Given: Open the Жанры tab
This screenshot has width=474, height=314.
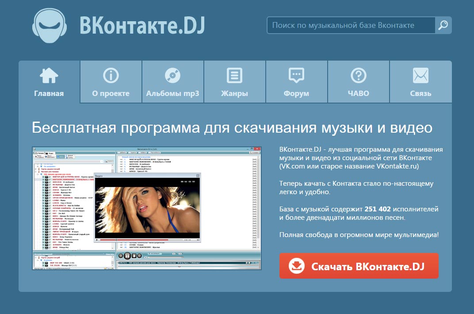Looking at the screenshot, I should 235,82.
